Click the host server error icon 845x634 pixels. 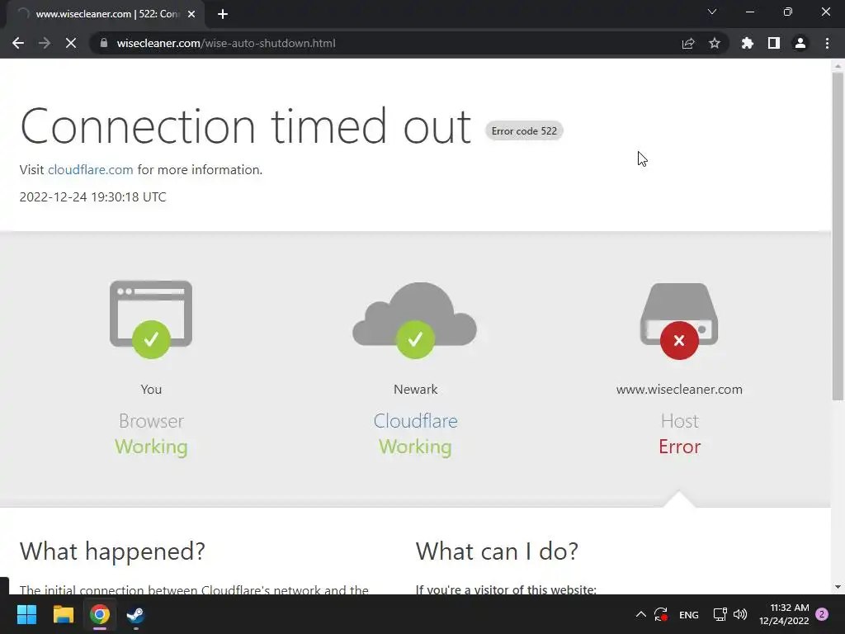679,321
